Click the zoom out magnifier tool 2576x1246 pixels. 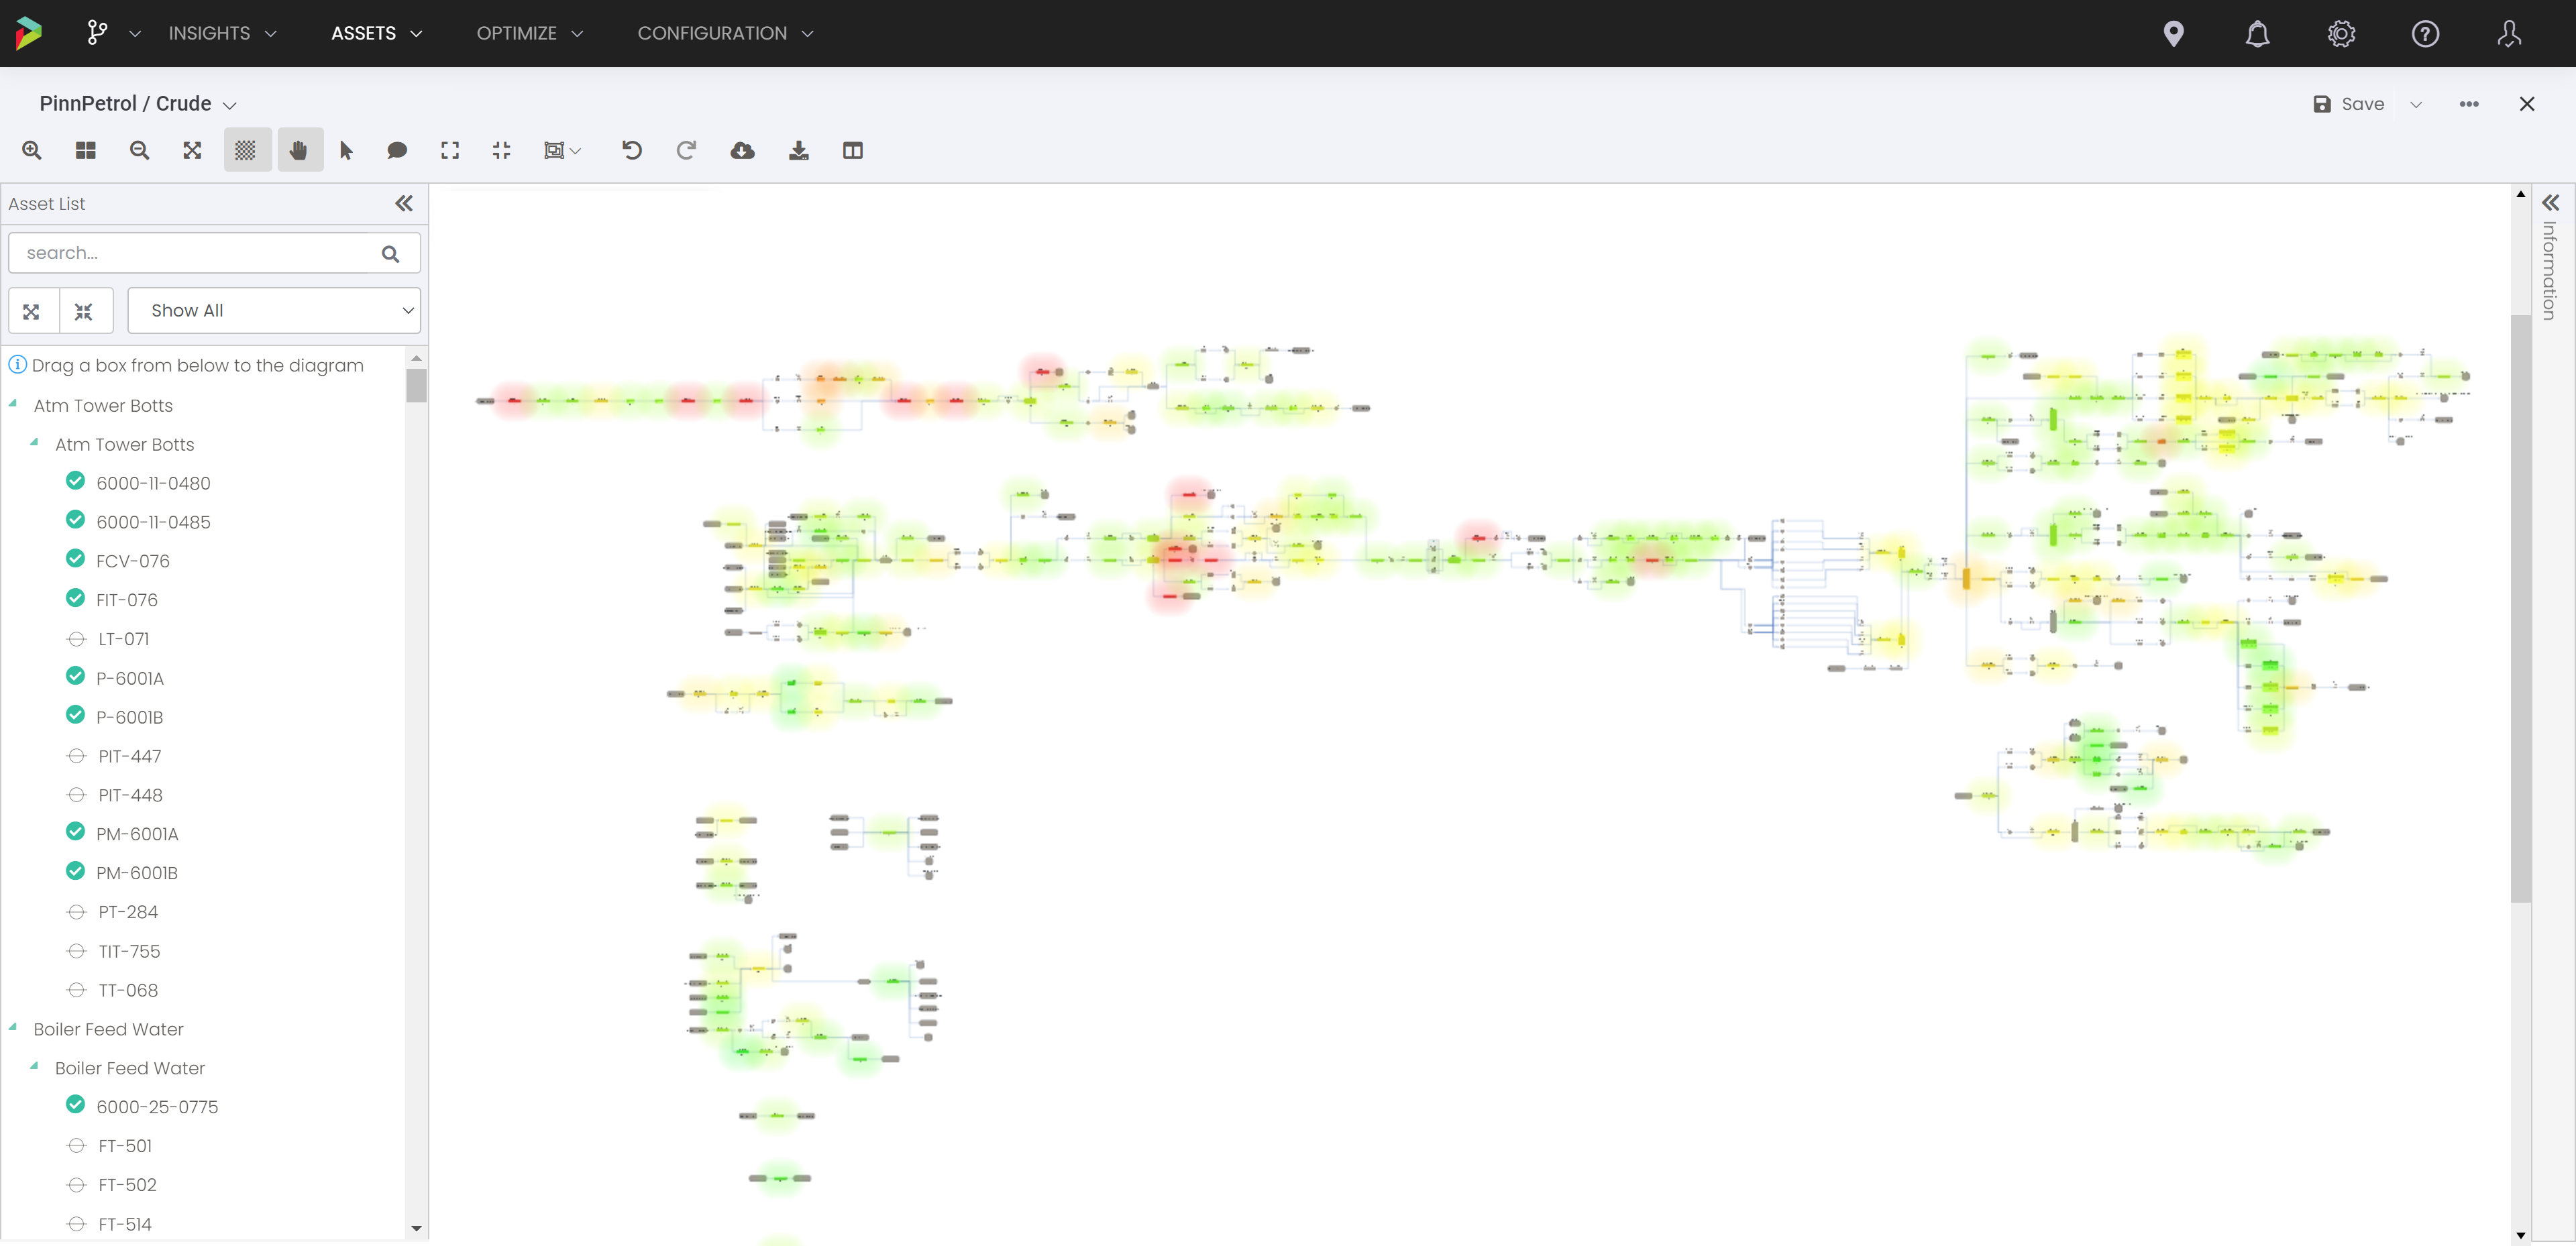click(x=140, y=150)
